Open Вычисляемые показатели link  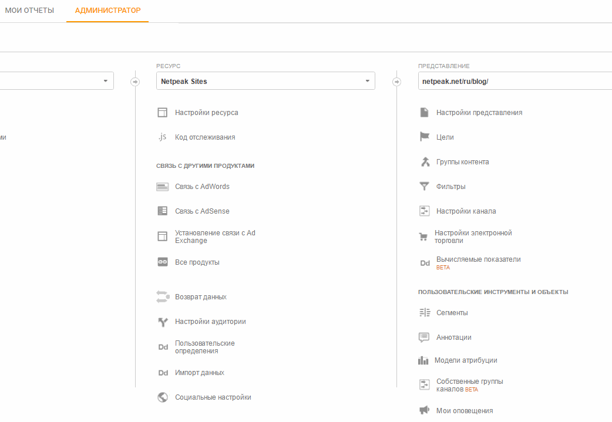(x=479, y=259)
